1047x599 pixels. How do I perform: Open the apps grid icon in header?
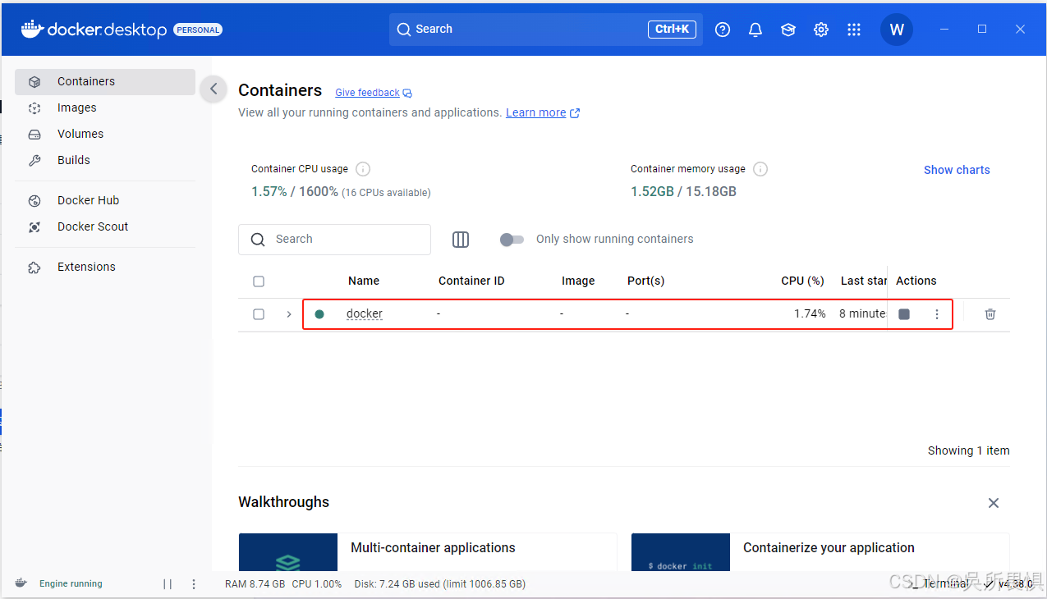[854, 30]
